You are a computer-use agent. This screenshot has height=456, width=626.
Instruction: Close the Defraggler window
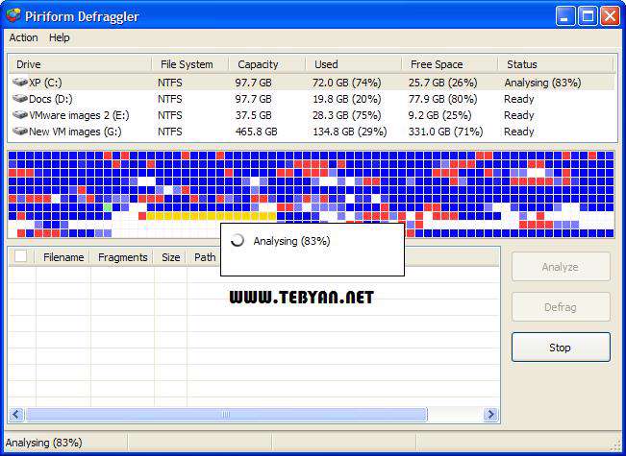point(611,16)
